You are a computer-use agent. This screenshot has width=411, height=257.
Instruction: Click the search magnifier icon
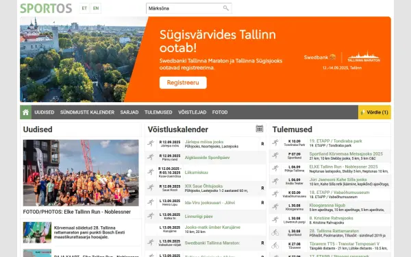coord(226,8)
